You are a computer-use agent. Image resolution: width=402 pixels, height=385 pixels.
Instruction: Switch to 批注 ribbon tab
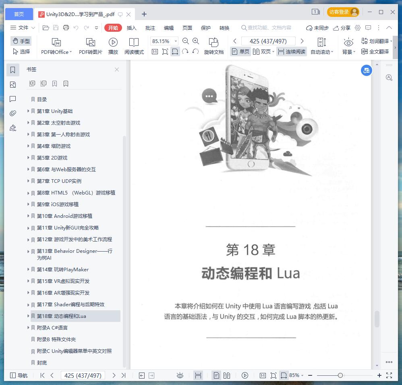pos(150,28)
